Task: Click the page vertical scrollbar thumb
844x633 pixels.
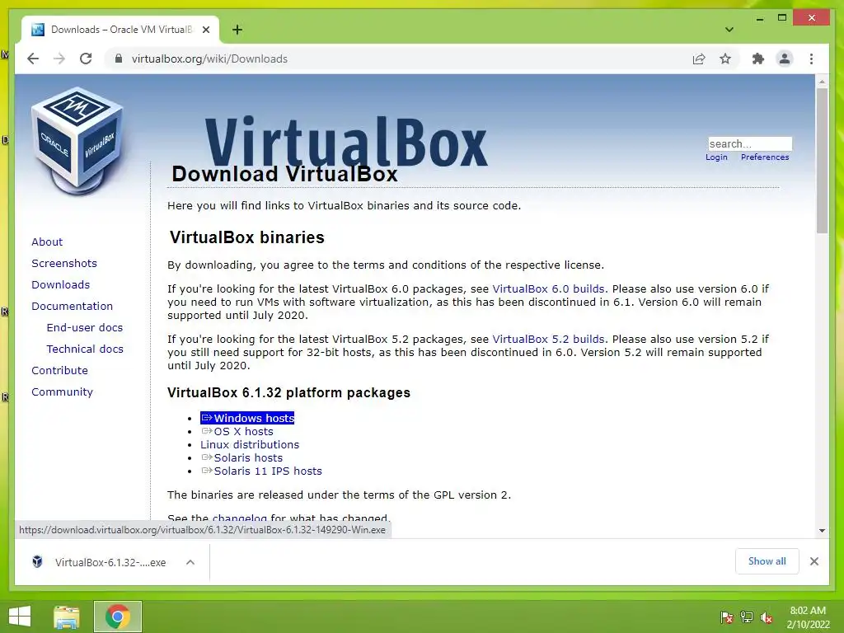Action: 822,161
